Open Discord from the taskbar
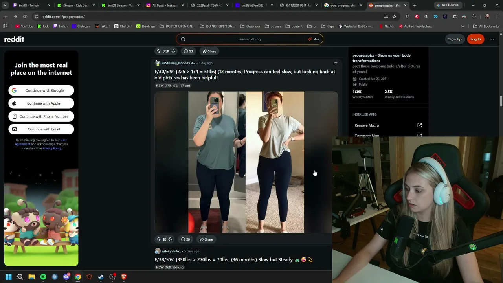 (x=66, y=277)
